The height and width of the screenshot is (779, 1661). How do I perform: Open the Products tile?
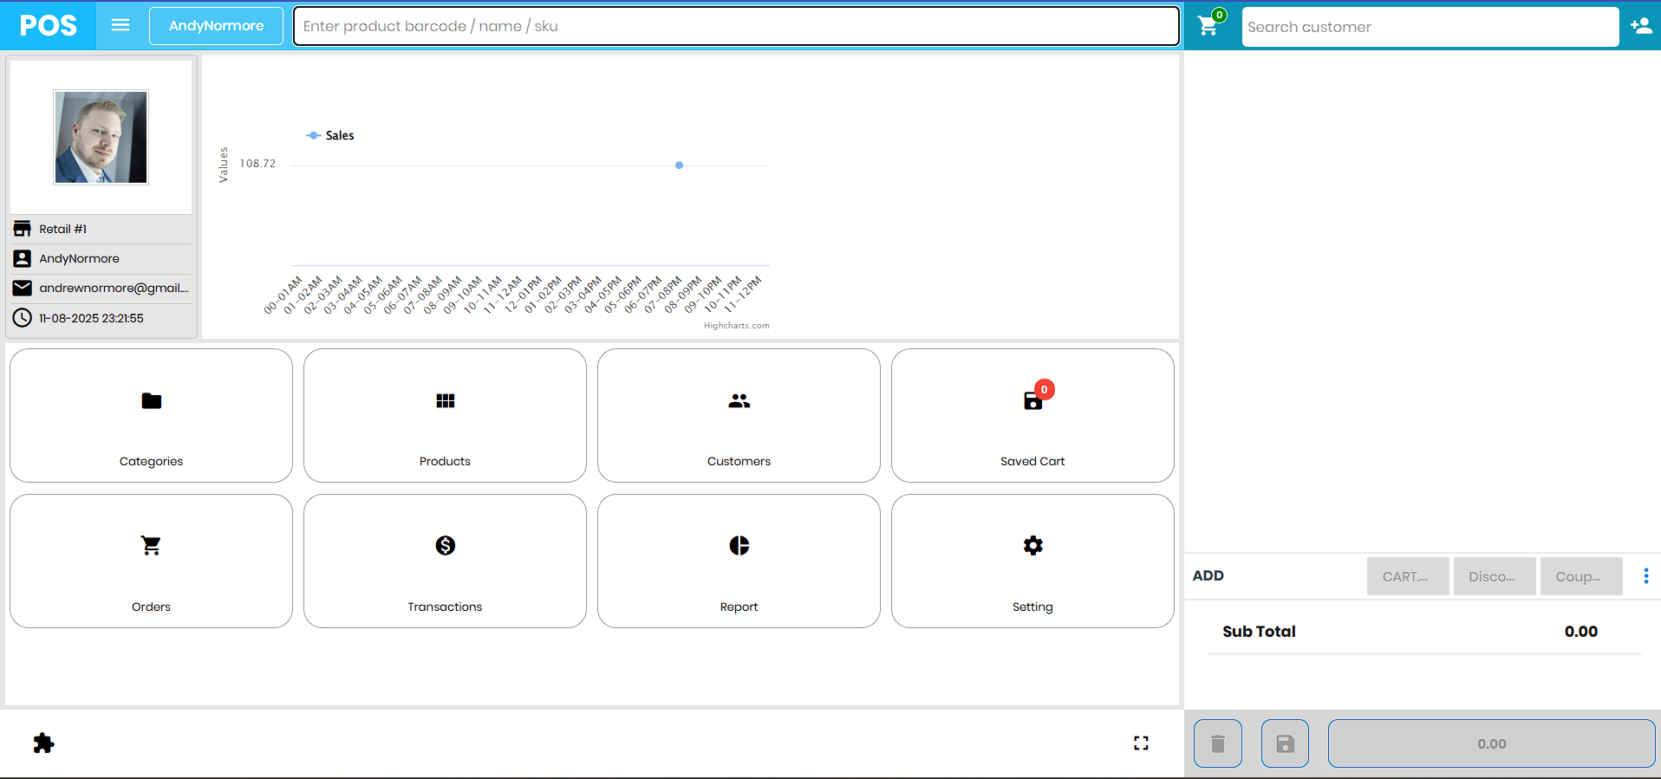click(445, 416)
